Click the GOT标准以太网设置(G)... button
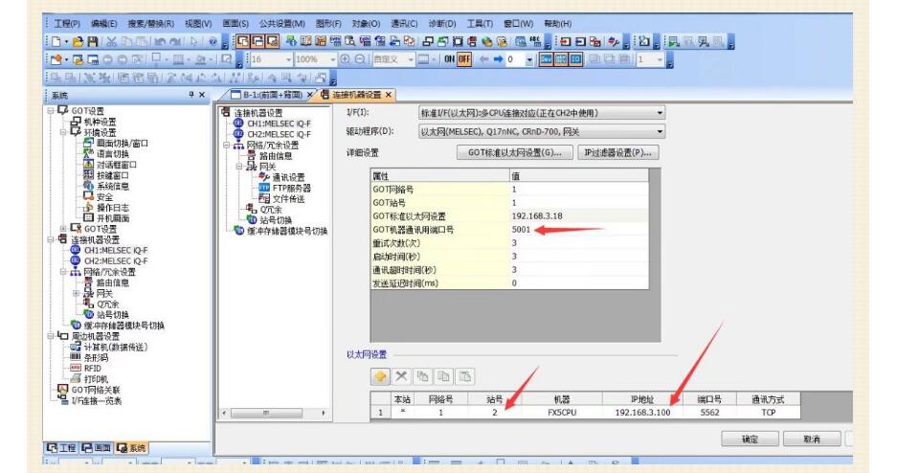919x473 pixels. [516, 152]
